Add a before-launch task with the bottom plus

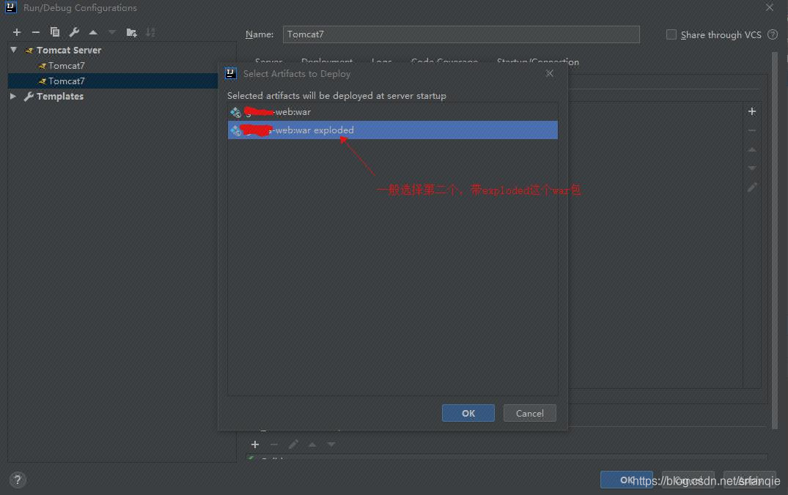tap(255, 444)
